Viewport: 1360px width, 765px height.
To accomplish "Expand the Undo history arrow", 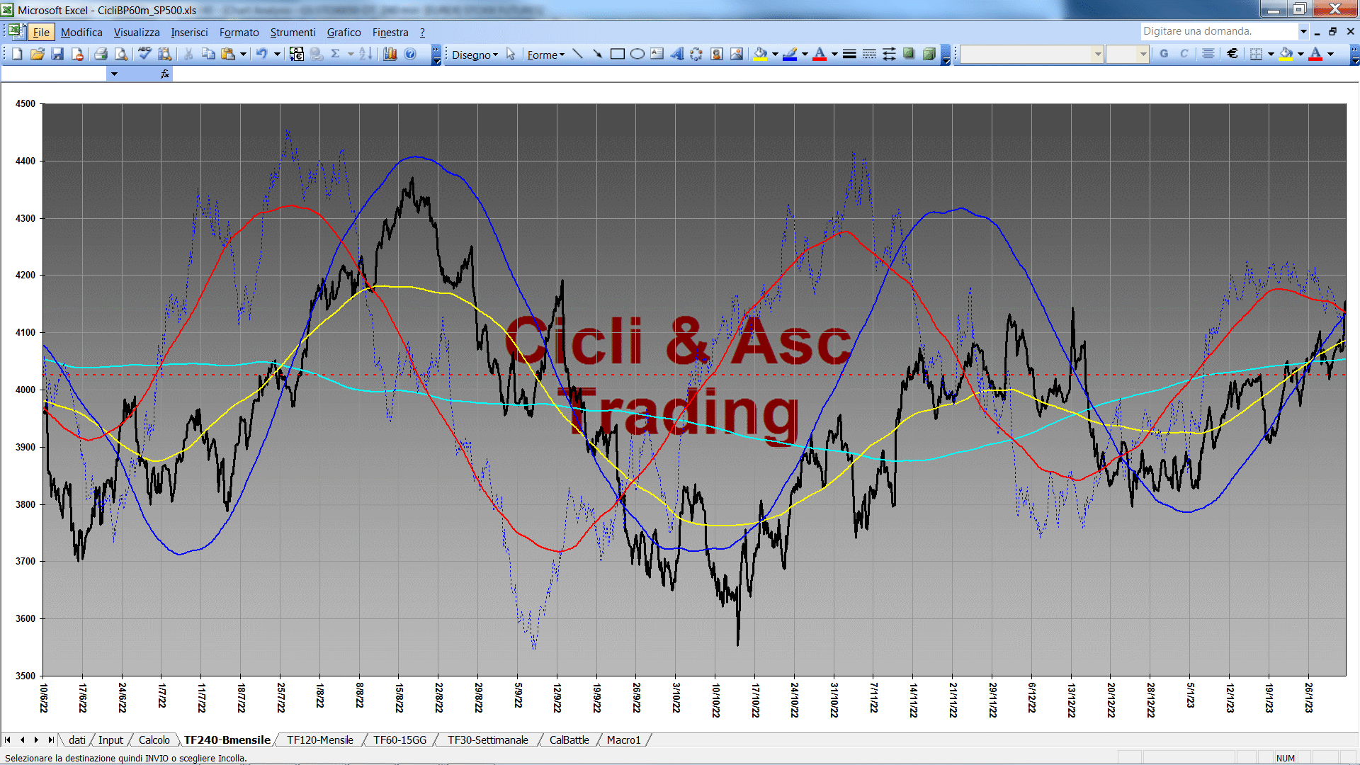I will [277, 54].
